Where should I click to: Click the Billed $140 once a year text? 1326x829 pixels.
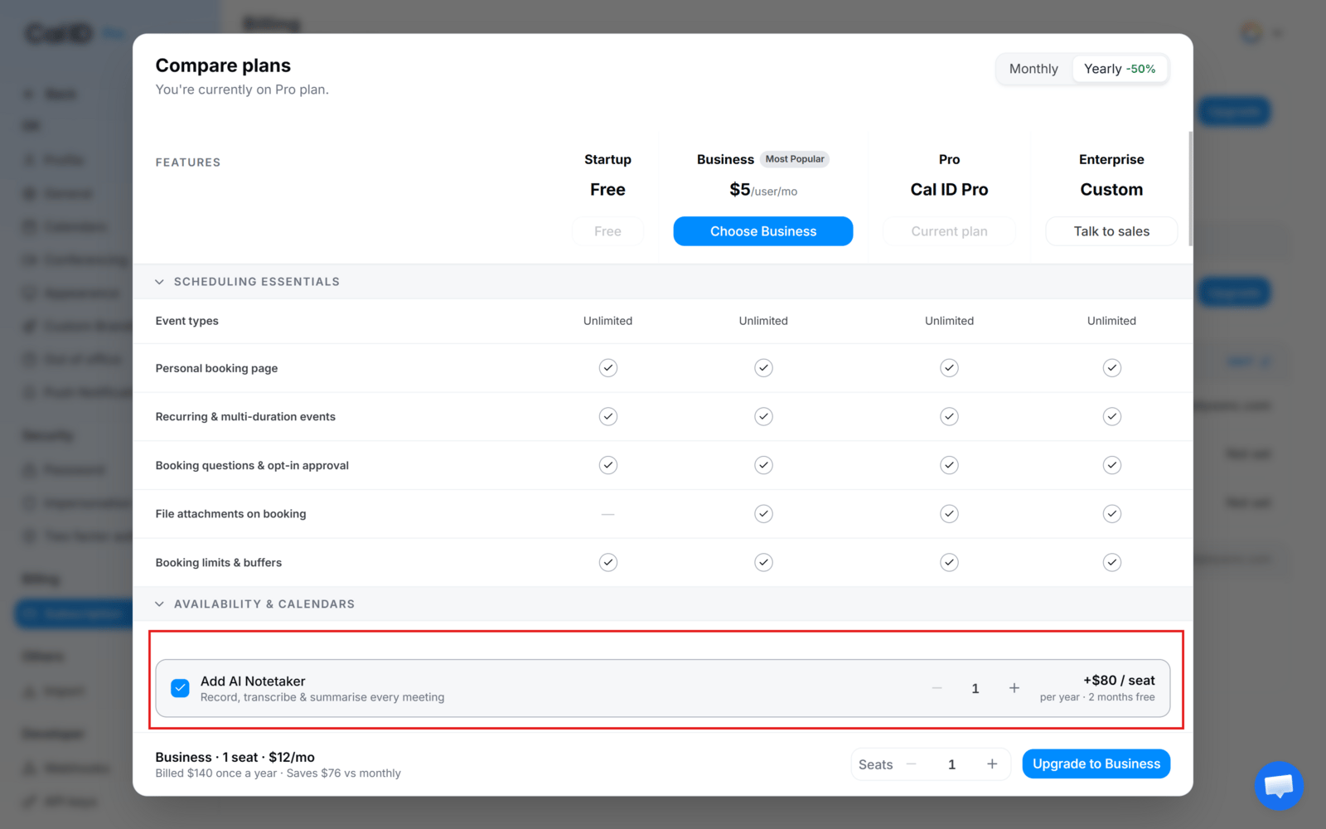(x=216, y=773)
